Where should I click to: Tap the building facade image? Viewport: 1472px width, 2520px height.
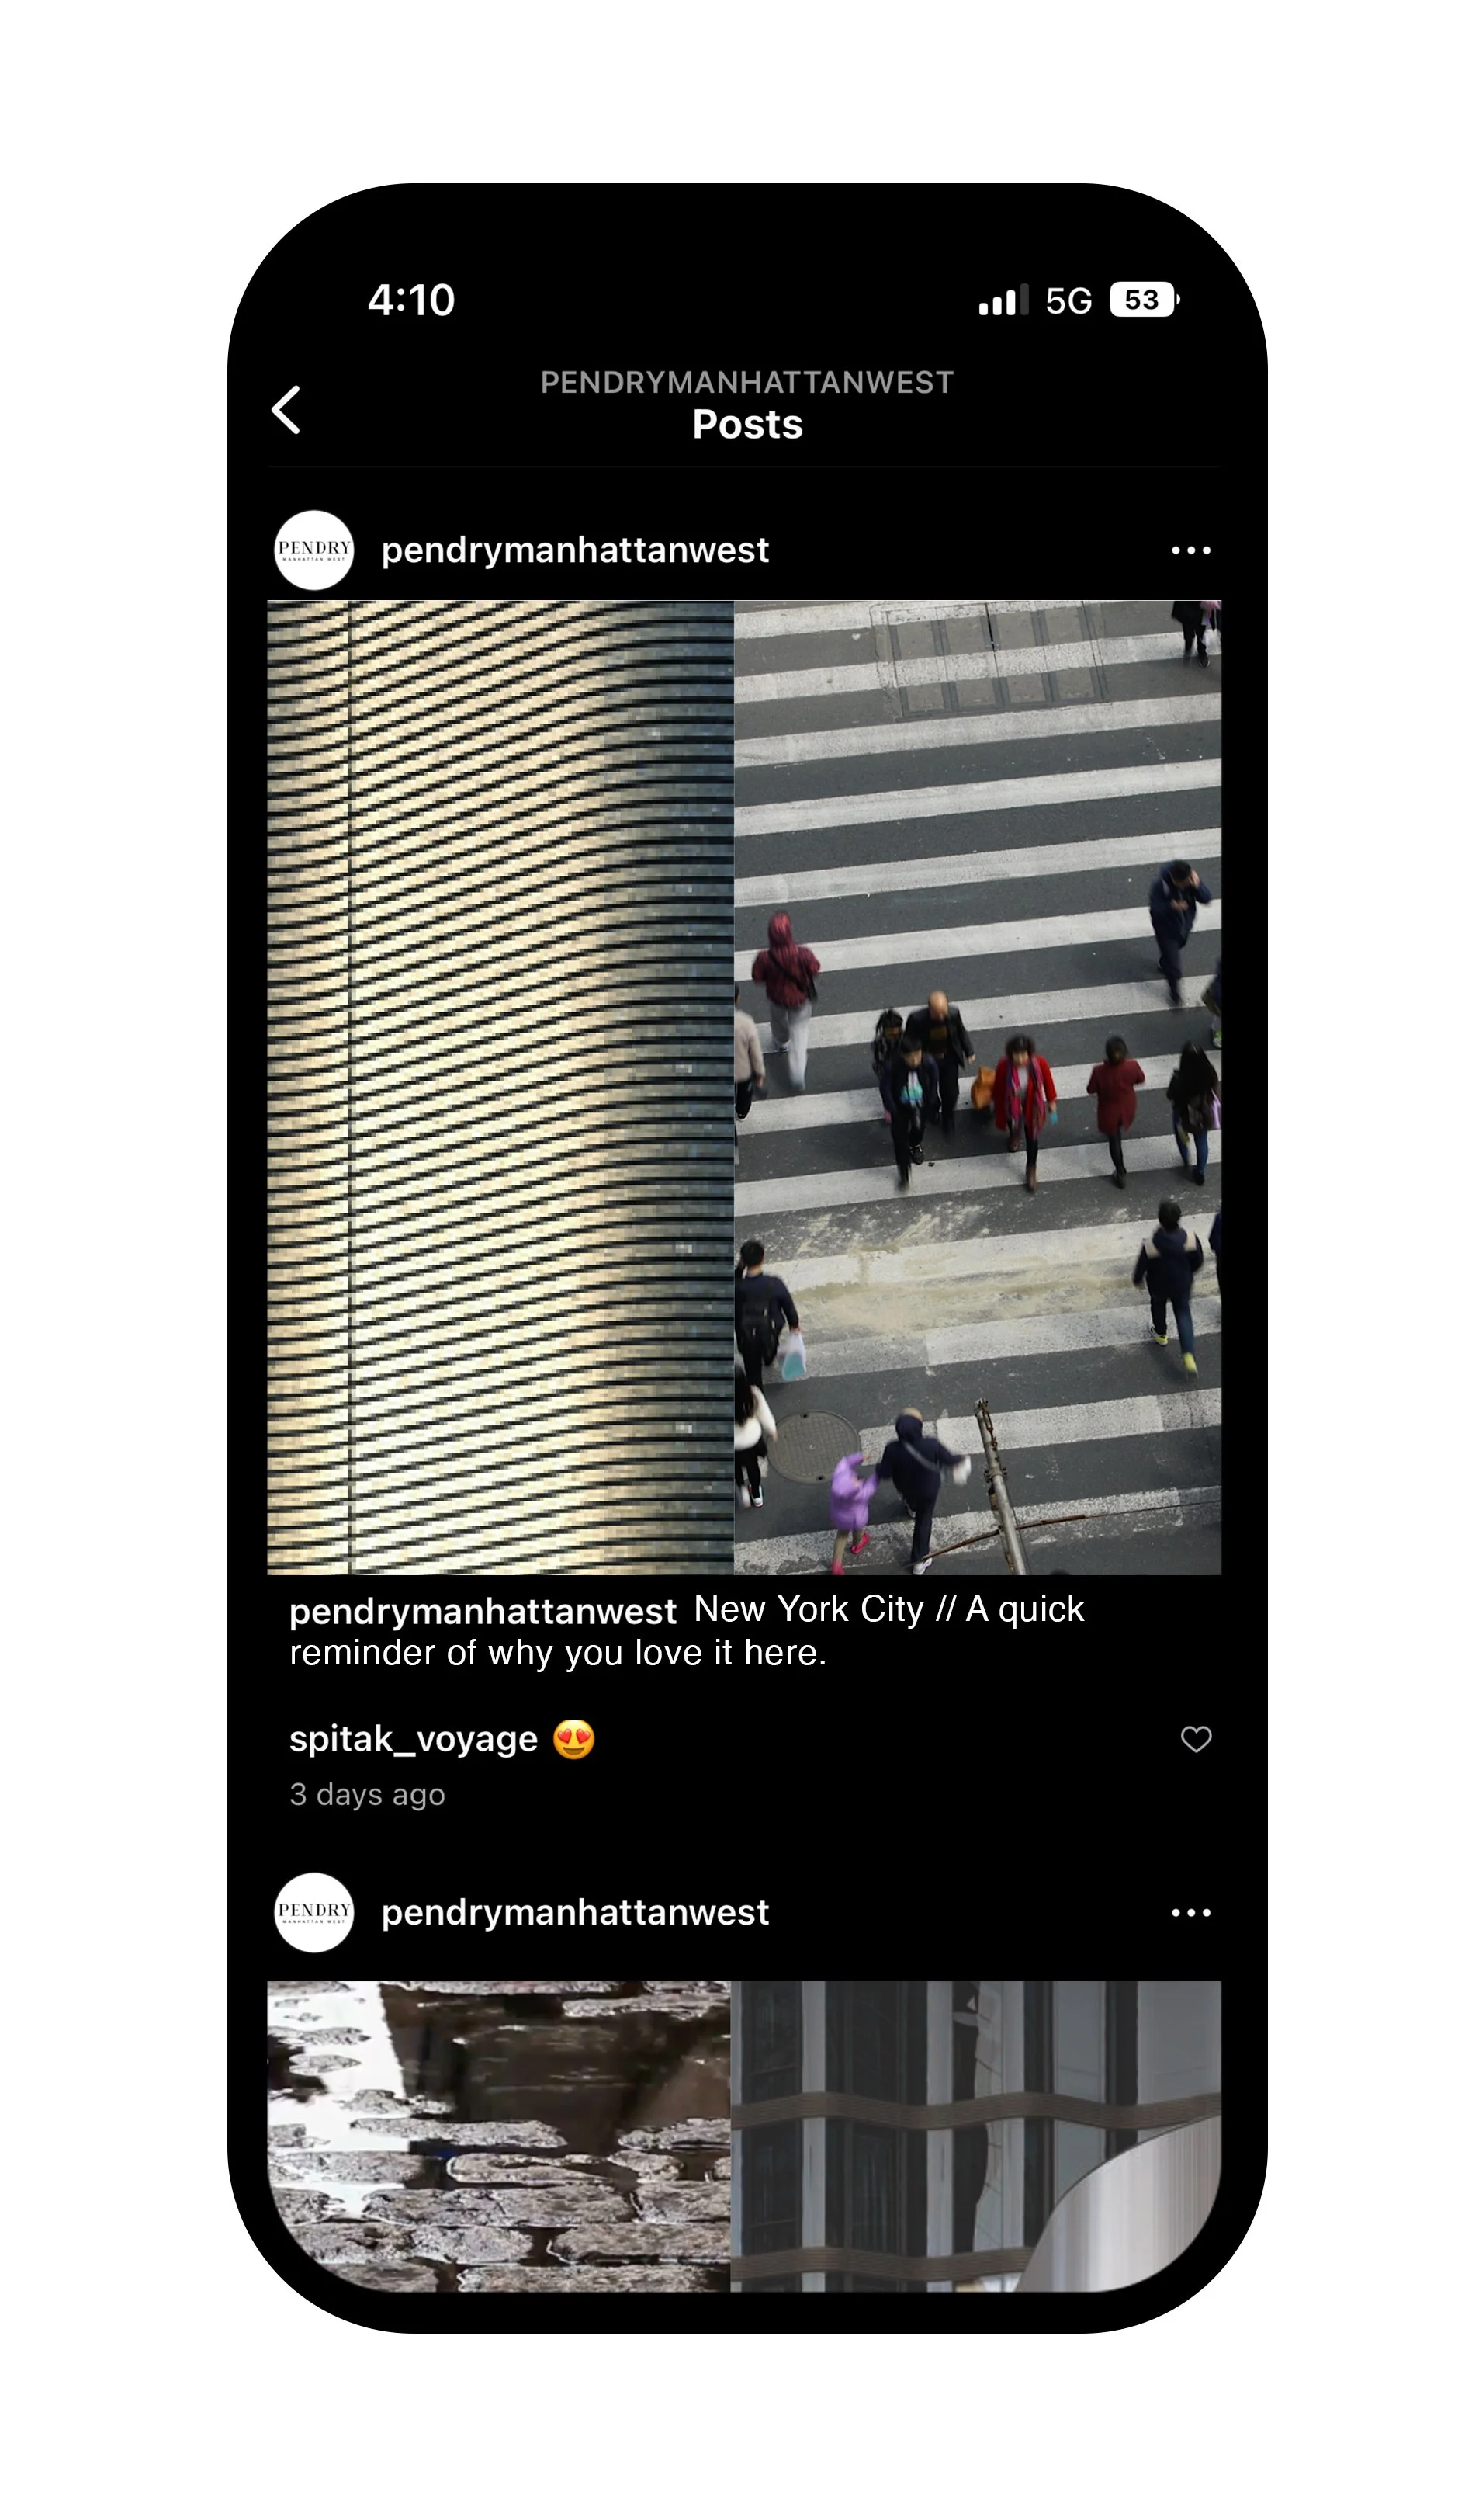tap(500, 1087)
